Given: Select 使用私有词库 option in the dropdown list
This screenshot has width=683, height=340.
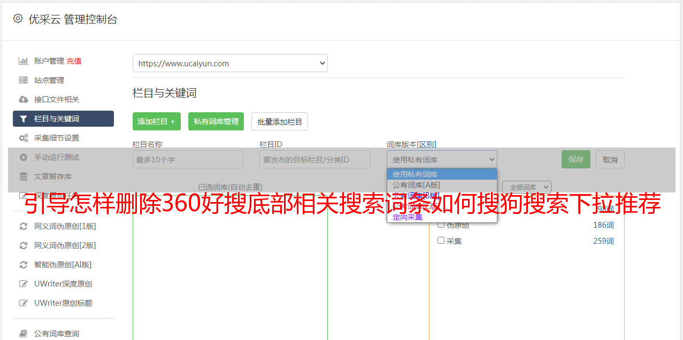Looking at the screenshot, I should point(442,174).
